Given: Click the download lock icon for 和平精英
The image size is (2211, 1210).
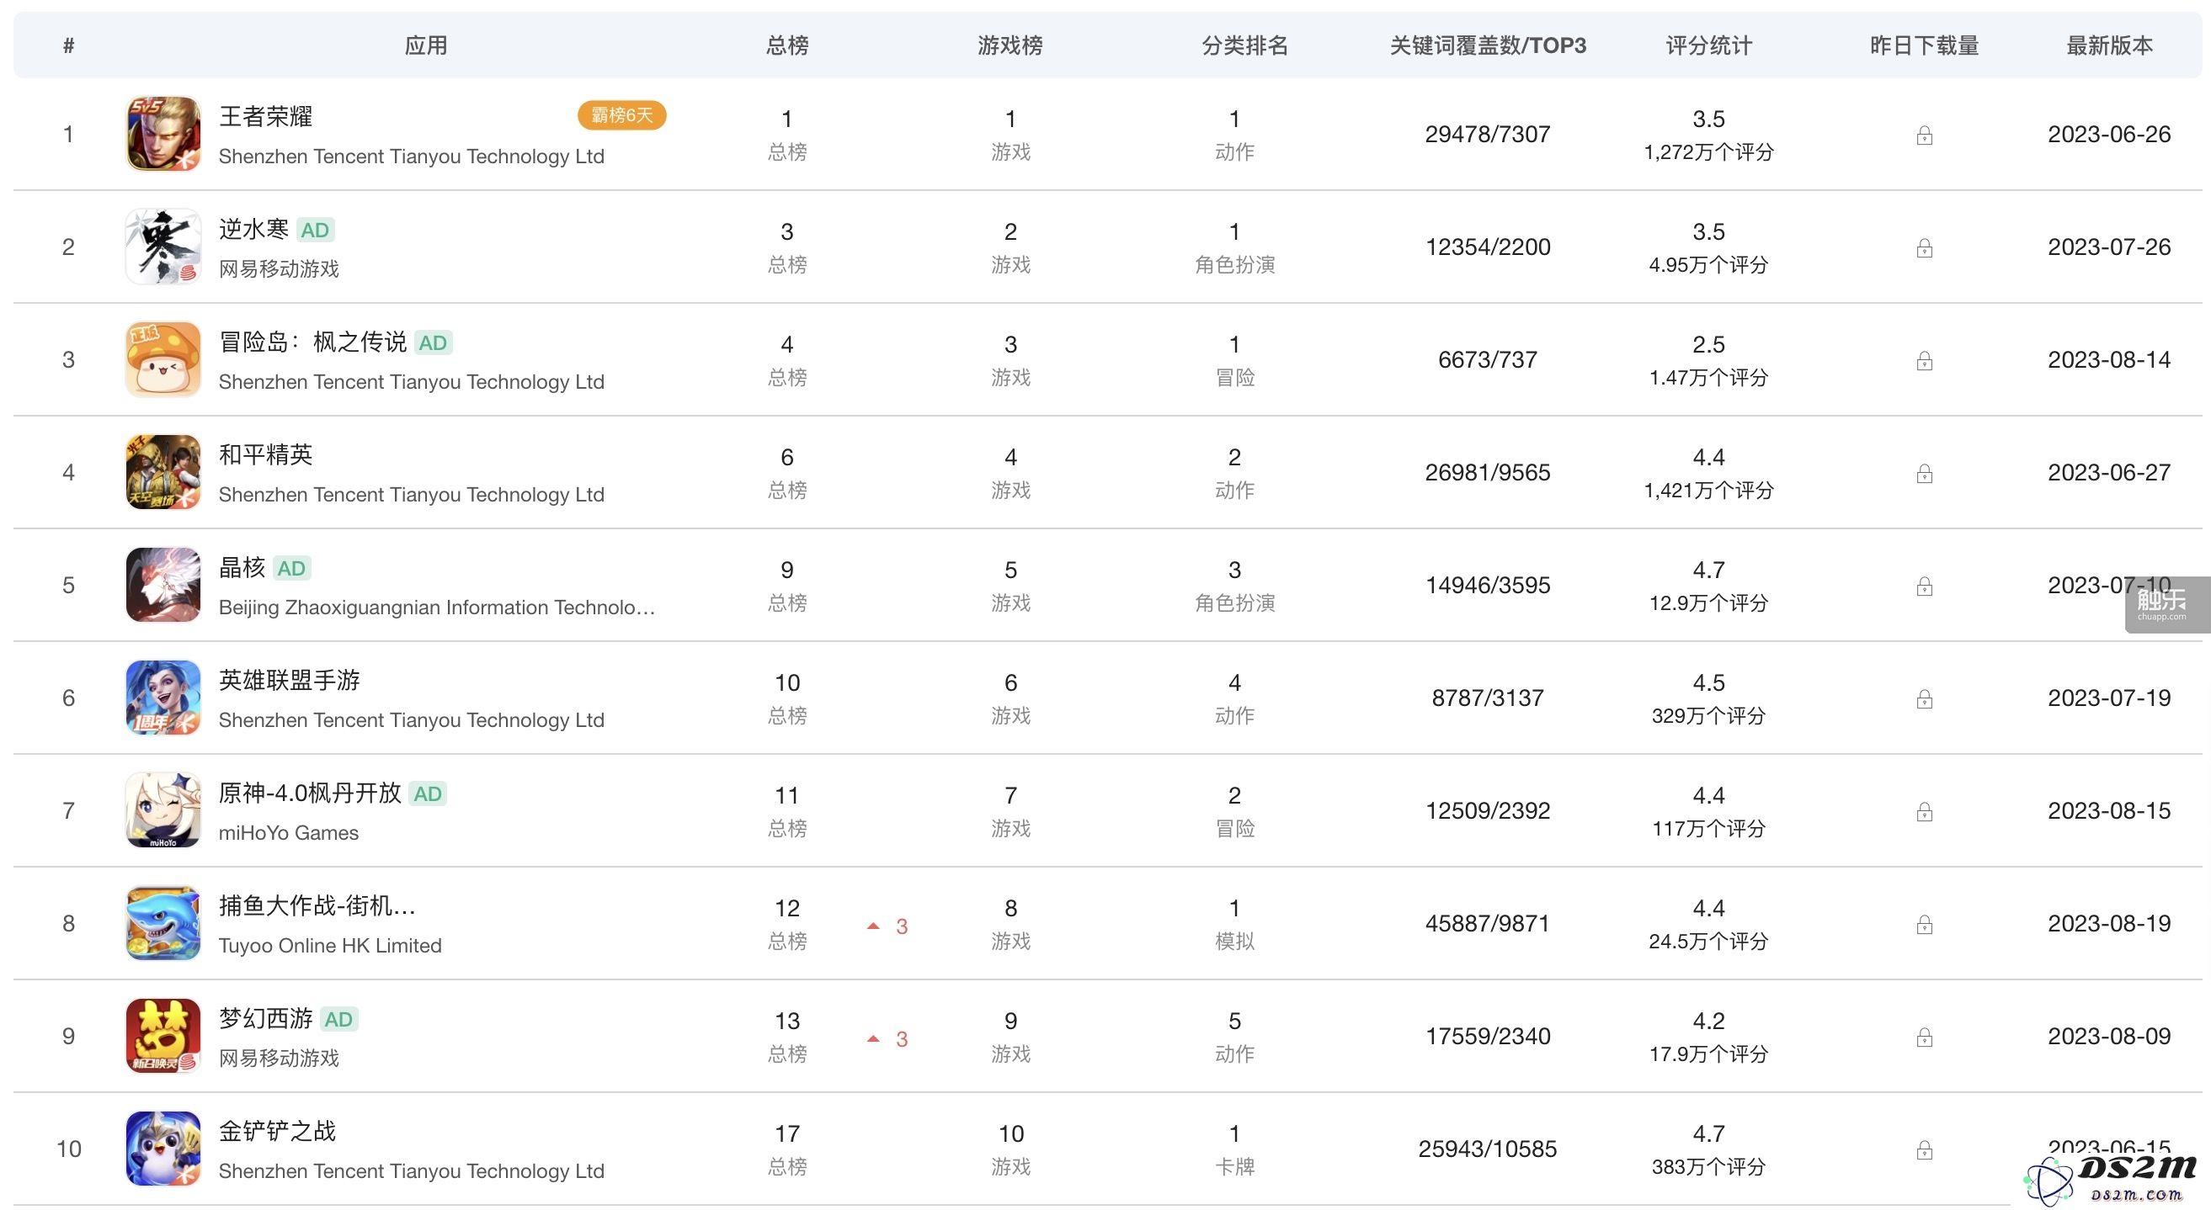Looking at the screenshot, I should (x=1925, y=475).
